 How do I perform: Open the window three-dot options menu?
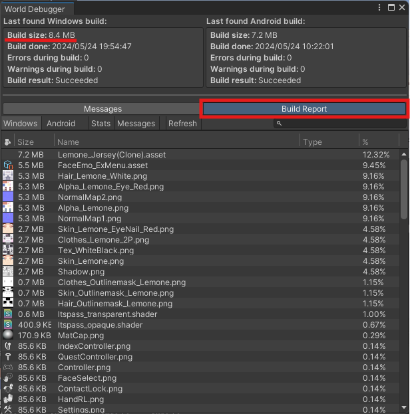(x=379, y=7)
